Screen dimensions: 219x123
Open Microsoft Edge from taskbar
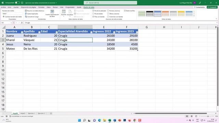click(x=100, y=120)
